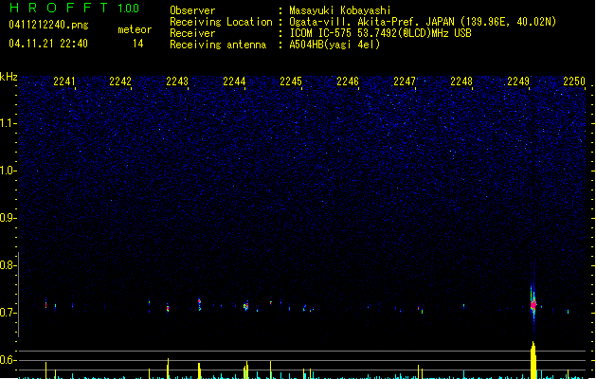Click the 0.6 kHz axis label
Viewport: 596px width, 379px height.
pyautogui.click(x=8, y=360)
